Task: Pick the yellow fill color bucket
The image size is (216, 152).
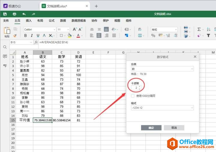Action: coord(70,35)
